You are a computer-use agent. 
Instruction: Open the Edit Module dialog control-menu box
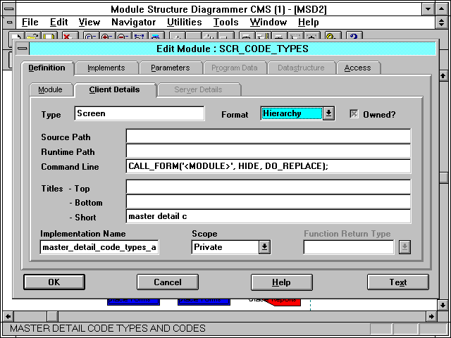pyautogui.click(x=23, y=49)
